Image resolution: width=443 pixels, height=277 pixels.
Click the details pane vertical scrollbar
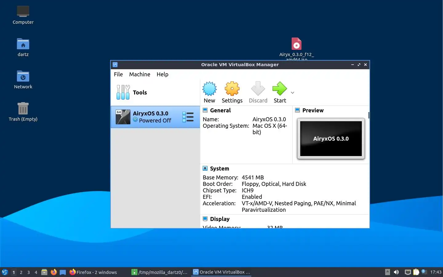[369, 115]
